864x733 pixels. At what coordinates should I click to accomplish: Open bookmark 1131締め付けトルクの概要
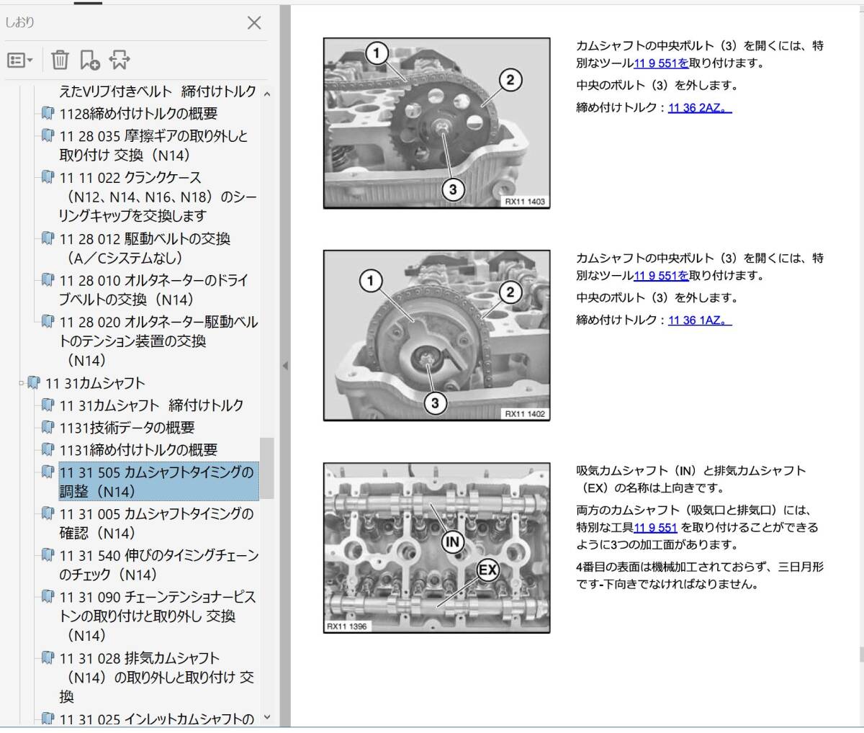[138, 450]
